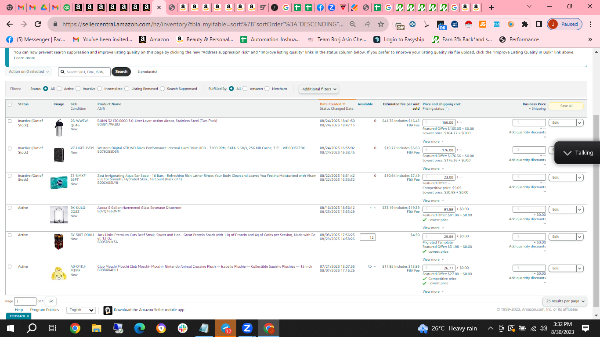Select the checkbox for the BUNN Airpot row

click(x=10, y=121)
